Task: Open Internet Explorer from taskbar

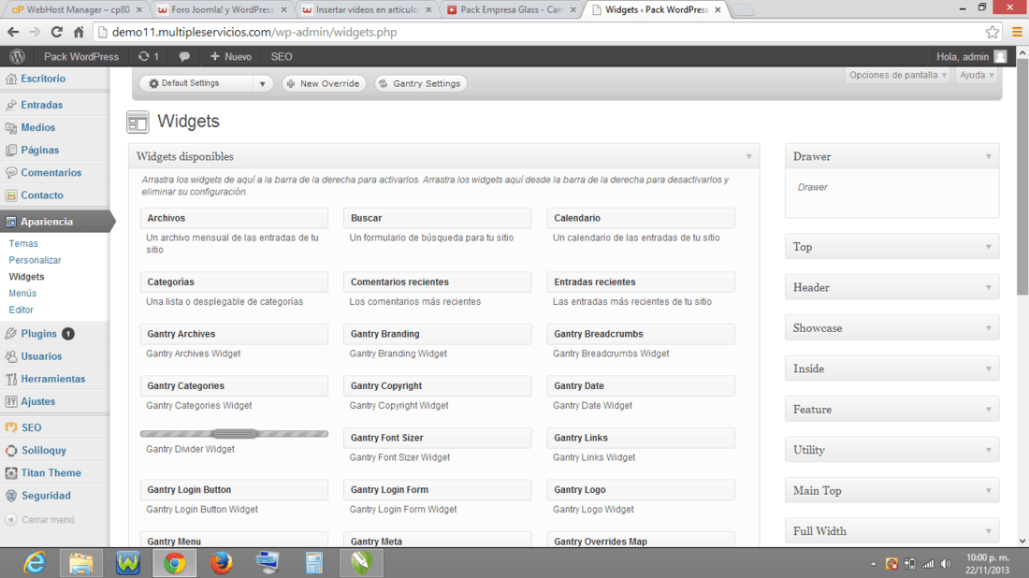Action: (35, 563)
